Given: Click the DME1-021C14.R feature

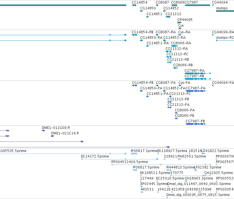Looking at the screenshot, I should [53, 136].
